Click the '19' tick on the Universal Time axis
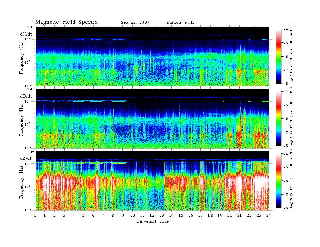This screenshot has width=320, height=247. point(220,215)
